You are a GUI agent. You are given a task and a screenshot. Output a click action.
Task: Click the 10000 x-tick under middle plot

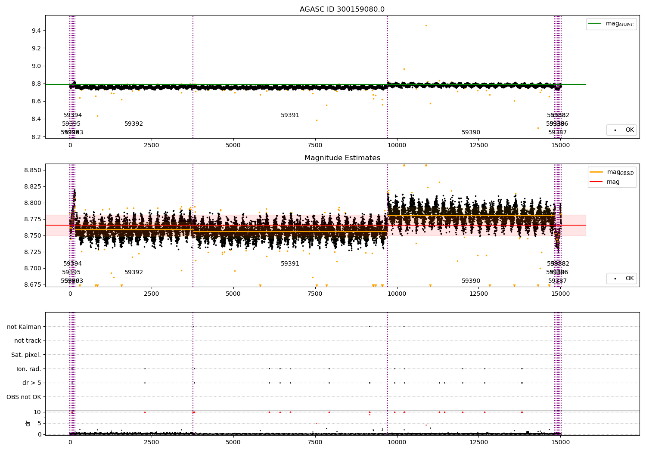pyautogui.click(x=397, y=294)
